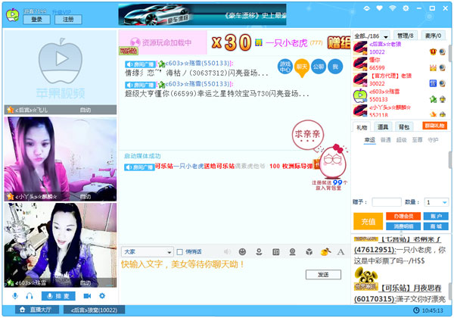
Task: Select the 道具 props tab
Action: coord(383,126)
